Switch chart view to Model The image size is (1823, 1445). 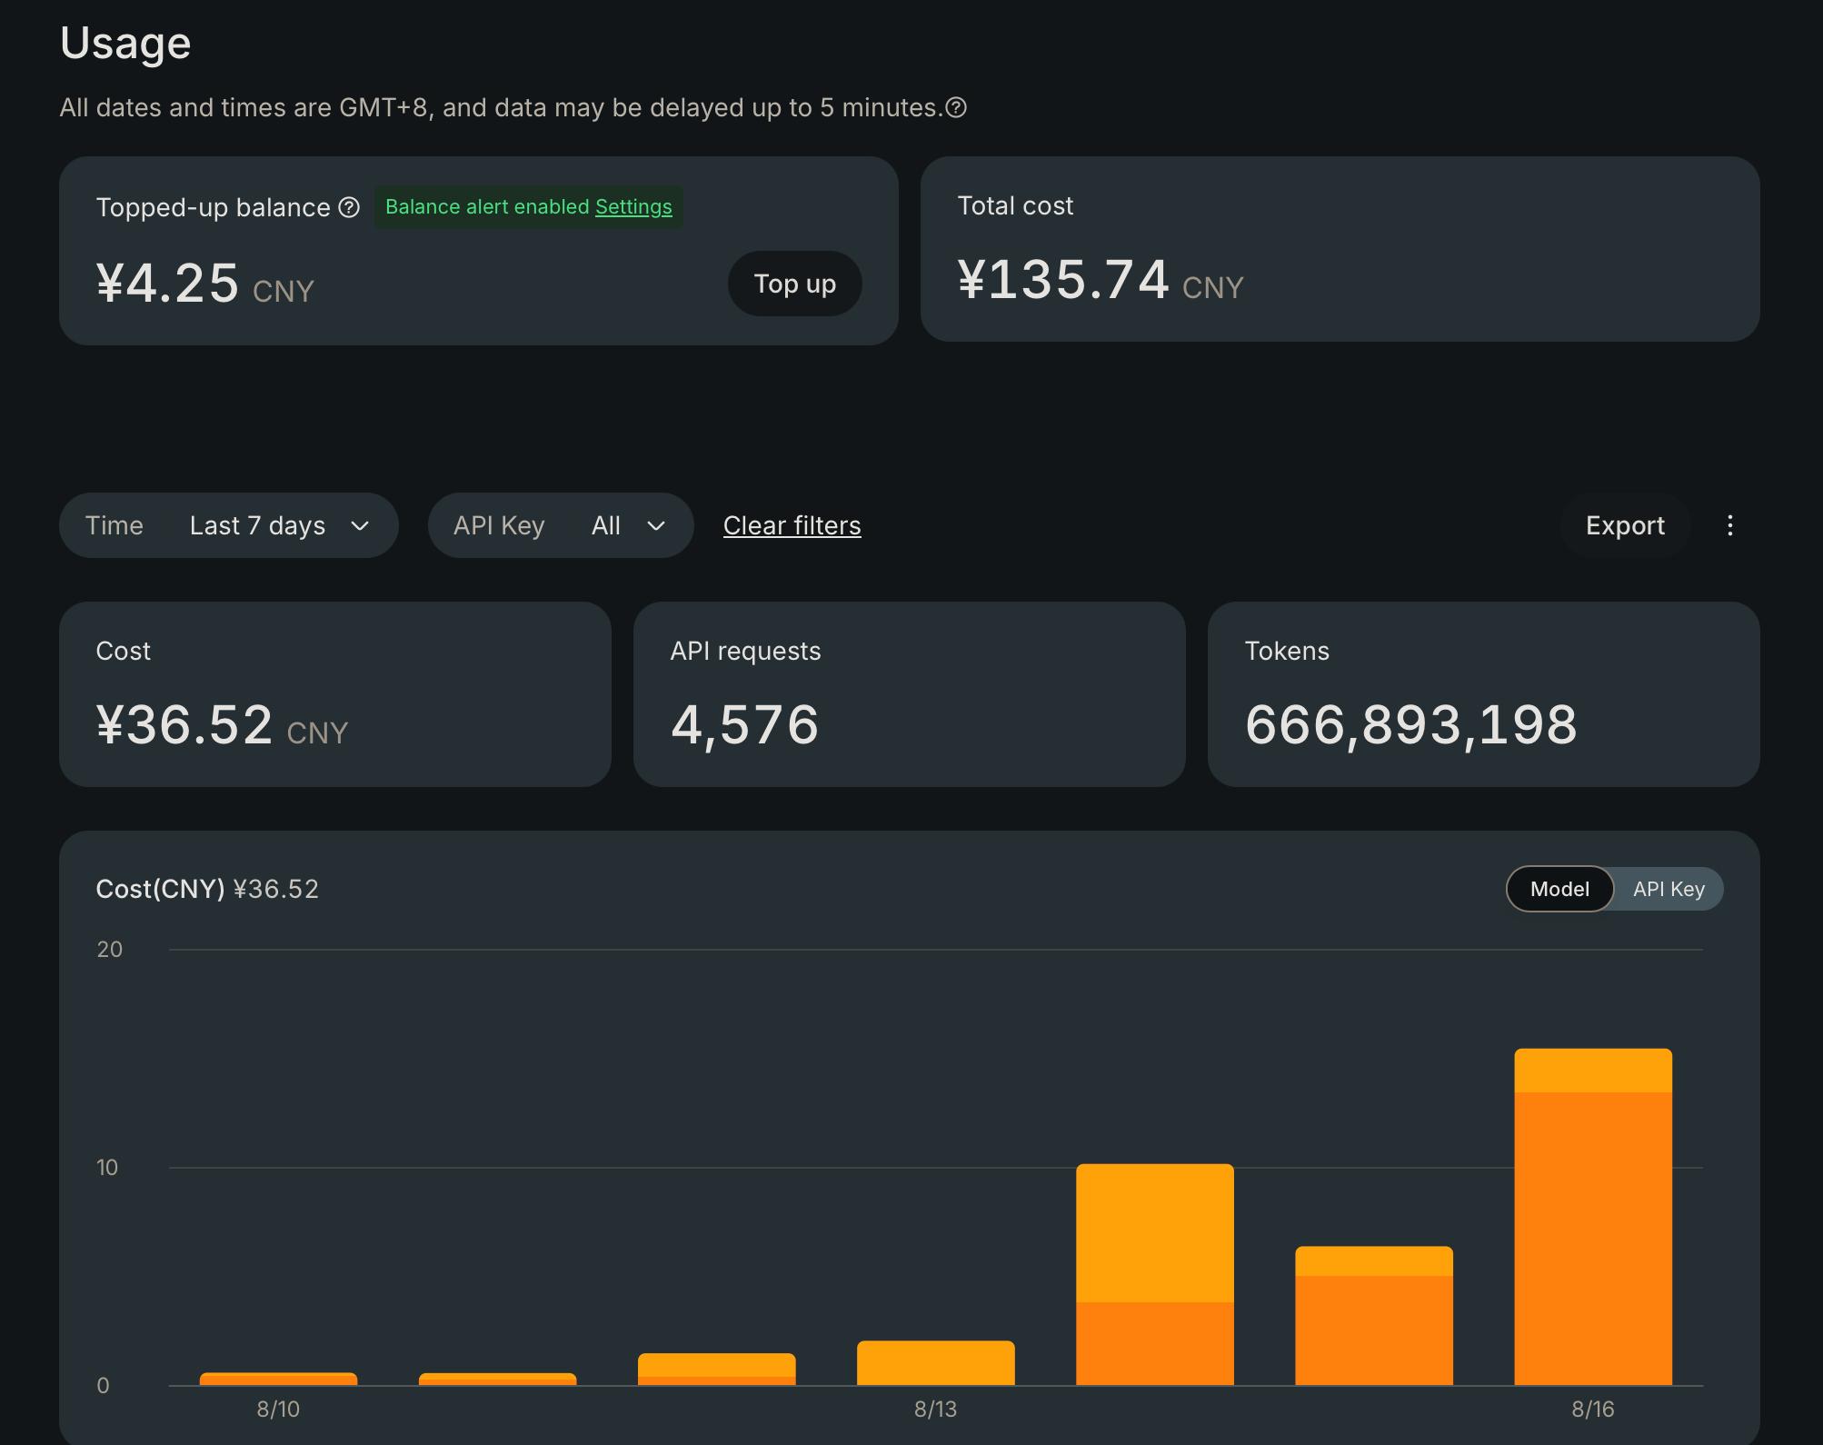click(1559, 889)
